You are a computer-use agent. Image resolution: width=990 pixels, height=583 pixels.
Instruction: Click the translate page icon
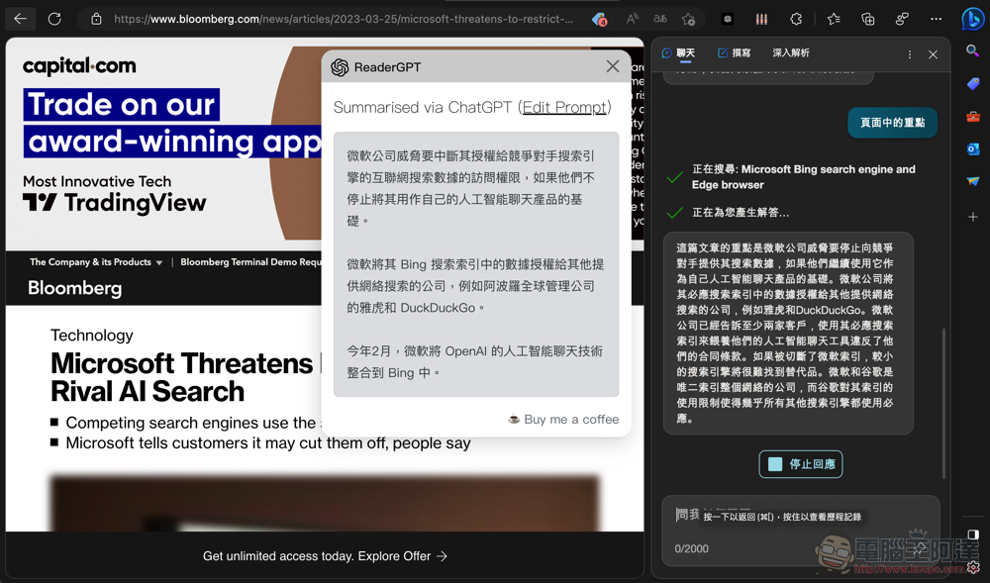(x=659, y=19)
